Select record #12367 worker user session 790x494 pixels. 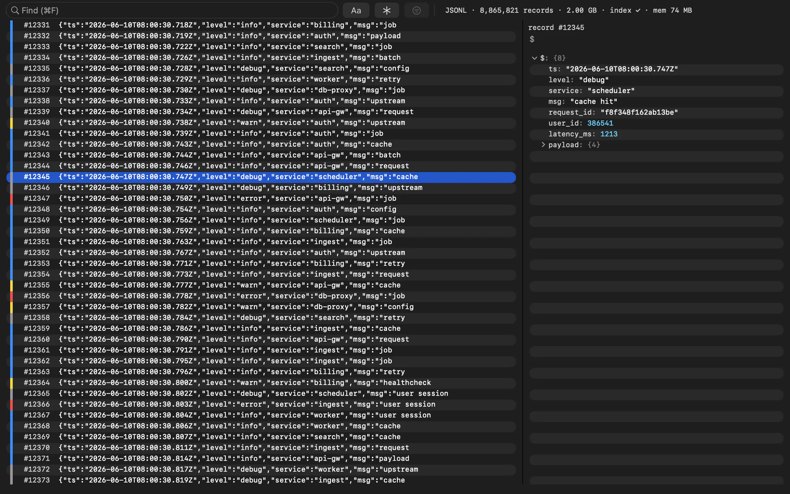[261, 415]
